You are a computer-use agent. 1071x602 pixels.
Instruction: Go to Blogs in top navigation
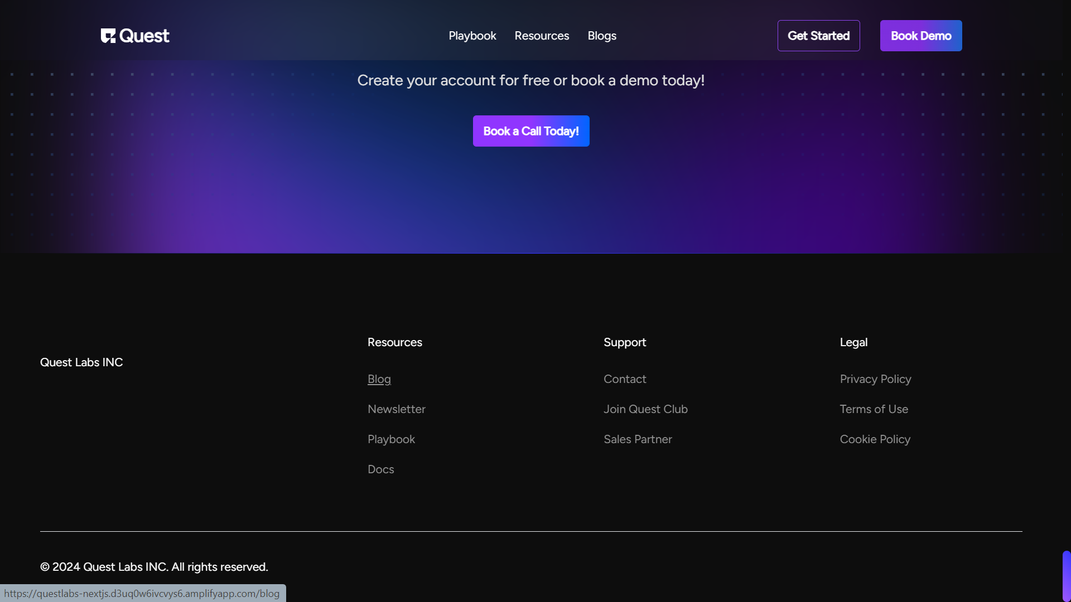(x=602, y=36)
